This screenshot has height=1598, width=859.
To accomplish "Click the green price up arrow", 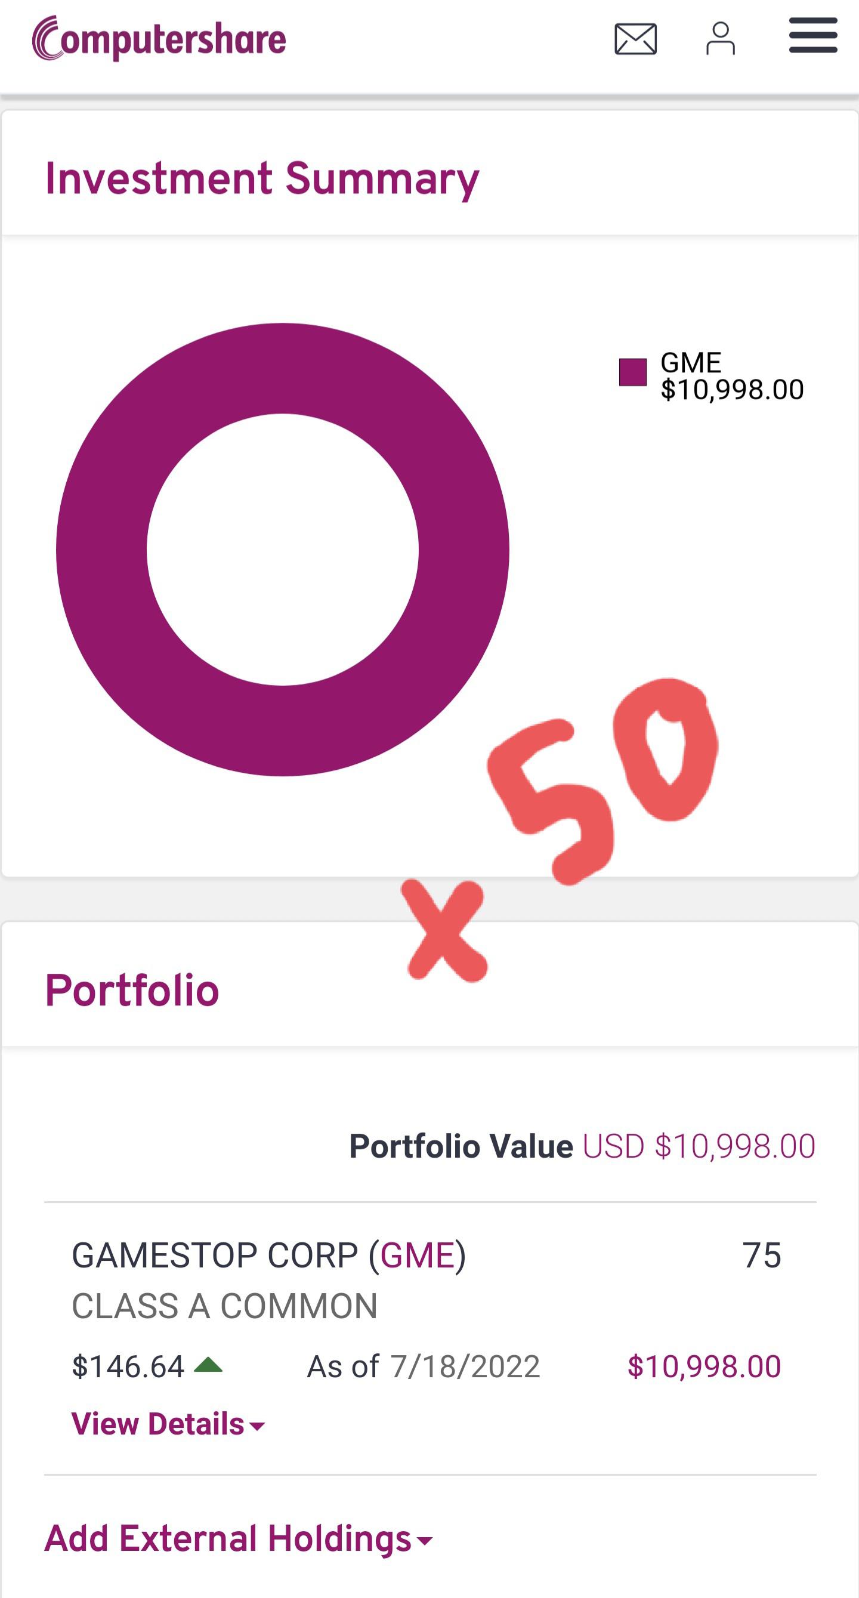I will (x=208, y=1365).
